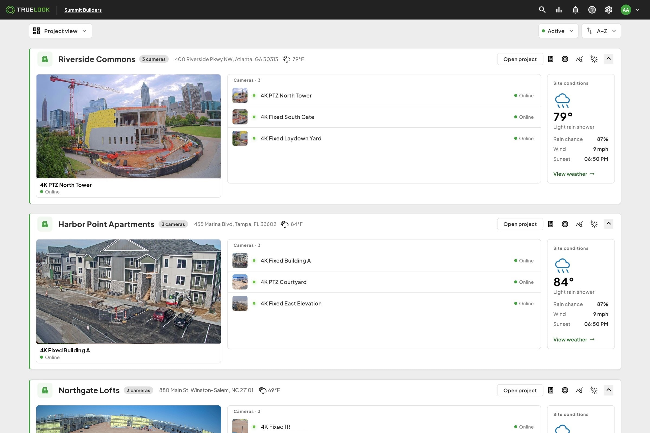Open the search magnifier in the top bar
The height and width of the screenshot is (433, 650).
tap(542, 10)
